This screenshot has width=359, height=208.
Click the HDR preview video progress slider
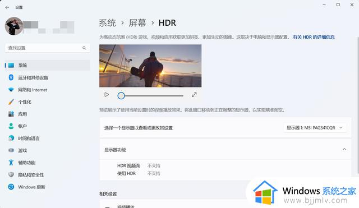tap(150, 96)
